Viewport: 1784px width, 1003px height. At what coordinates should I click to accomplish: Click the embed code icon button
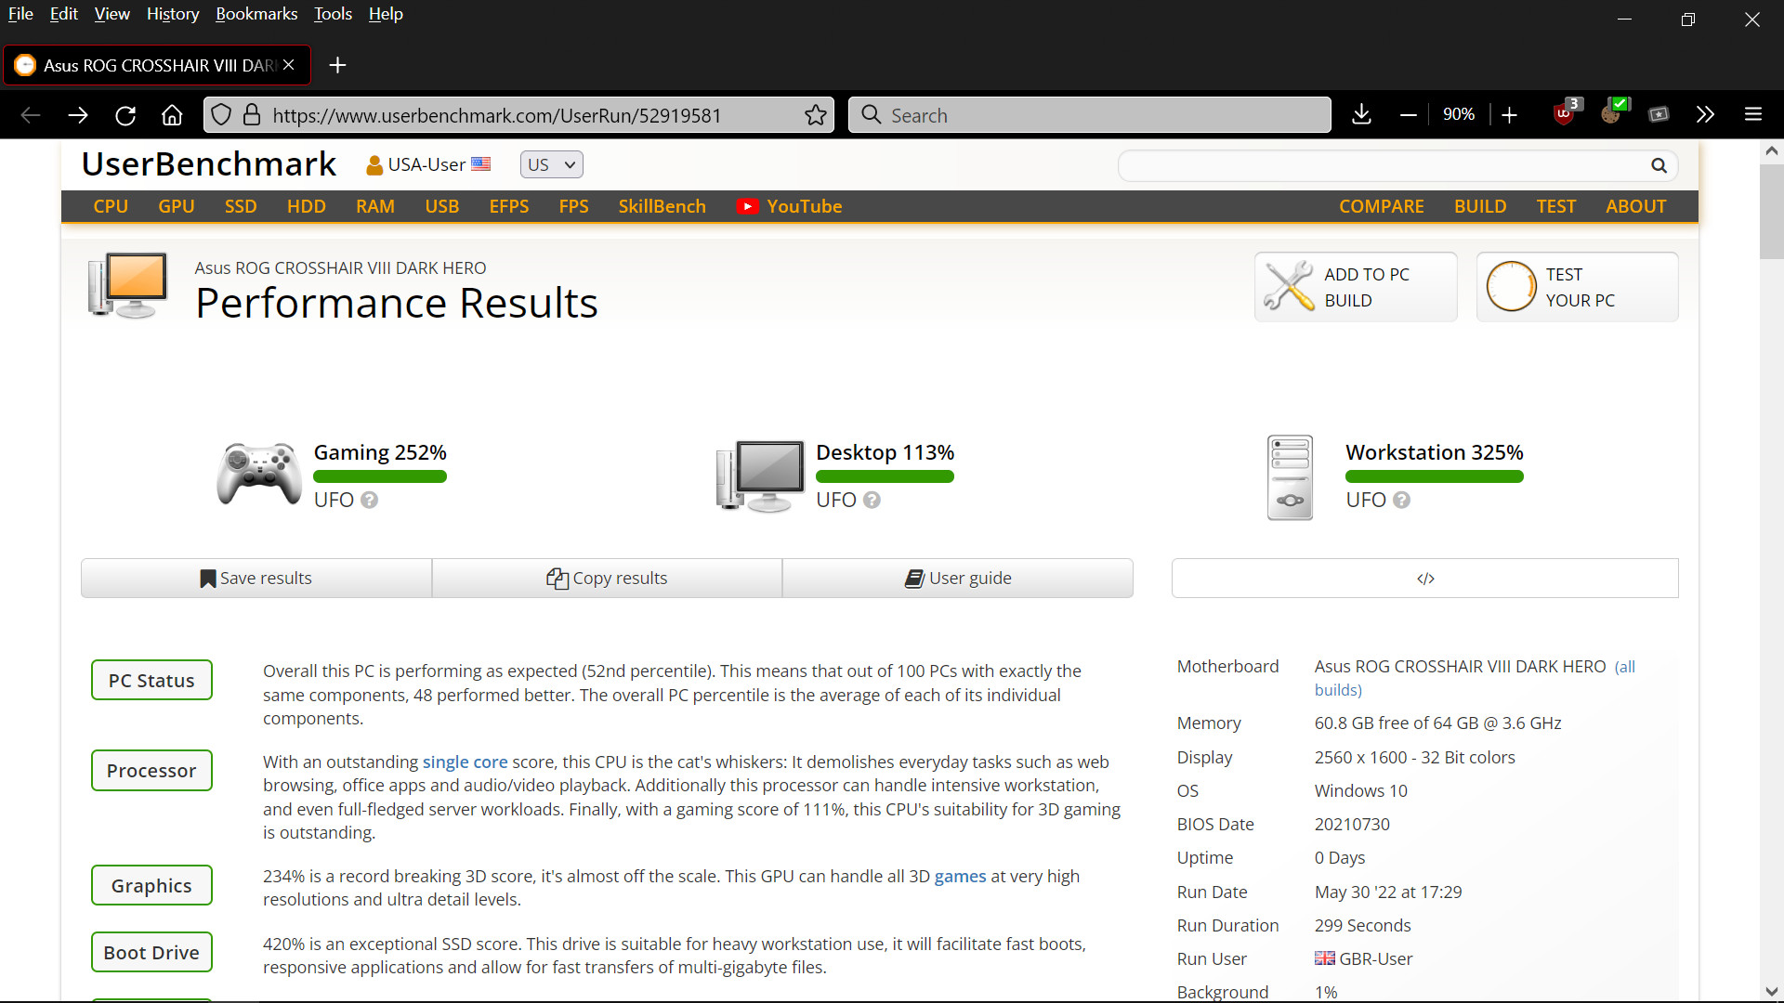pyautogui.click(x=1424, y=579)
